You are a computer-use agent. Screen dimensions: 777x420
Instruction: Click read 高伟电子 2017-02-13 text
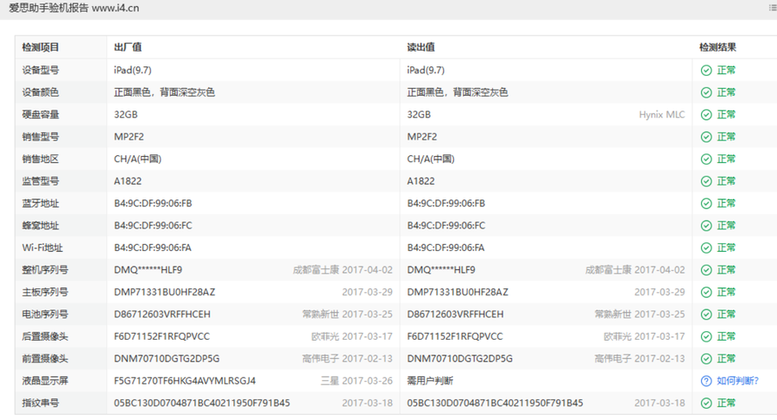(640, 359)
